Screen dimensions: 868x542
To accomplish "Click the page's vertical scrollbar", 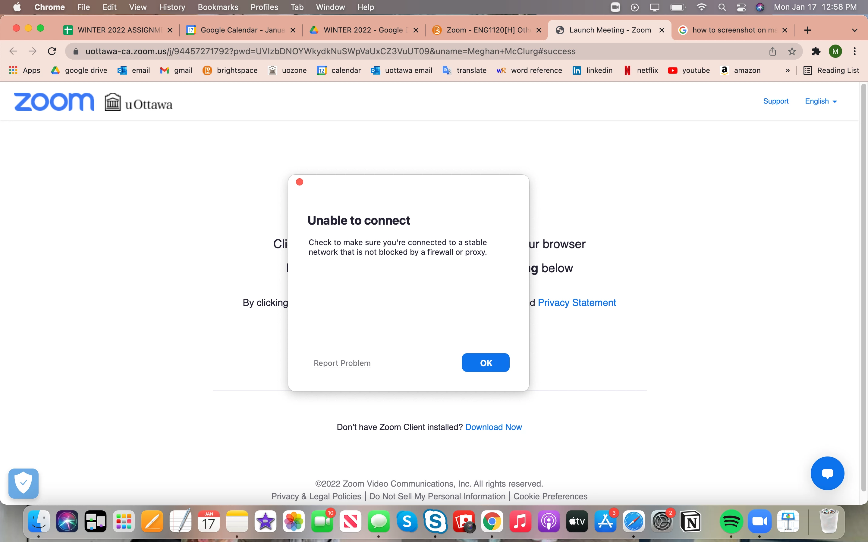I will [x=863, y=287].
